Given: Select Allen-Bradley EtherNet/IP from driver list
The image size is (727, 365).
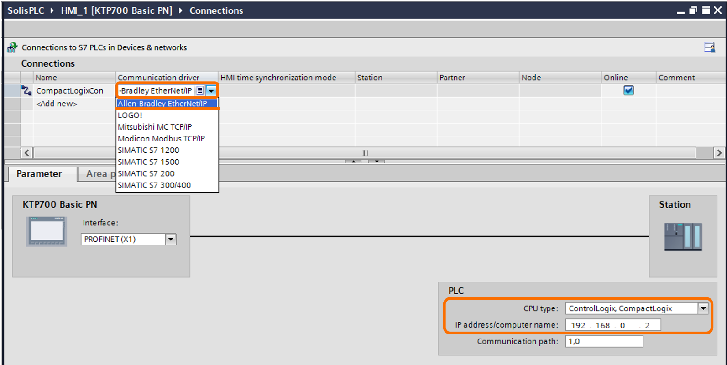Looking at the screenshot, I should pyautogui.click(x=167, y=104).
